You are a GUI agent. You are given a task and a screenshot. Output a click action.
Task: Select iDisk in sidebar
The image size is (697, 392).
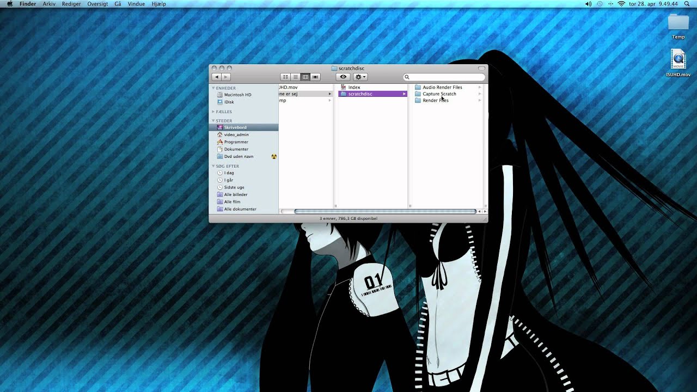coord(243,102)
